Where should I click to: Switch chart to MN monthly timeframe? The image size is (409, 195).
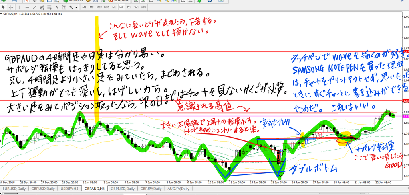[x=143, y=7]
